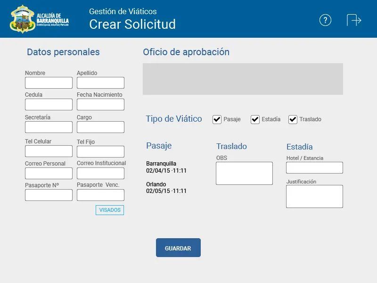The width and height of the screenshot is (377, 283).
Task: Click the blue Estadía section heading
Action: coord(300,147)
